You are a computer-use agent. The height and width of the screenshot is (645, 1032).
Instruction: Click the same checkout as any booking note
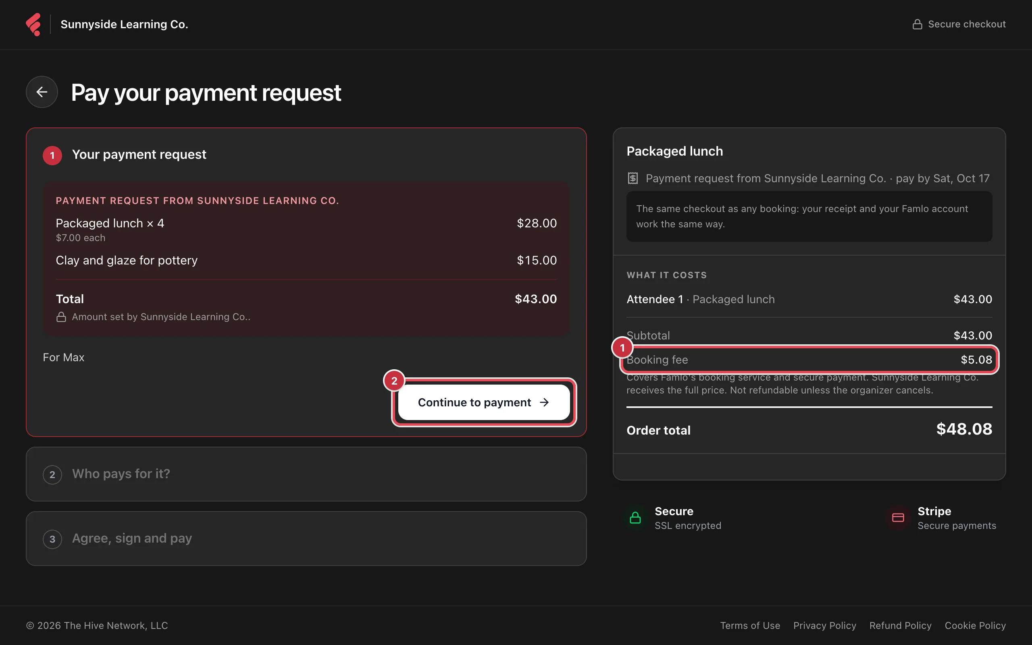[x=809, y=216]
